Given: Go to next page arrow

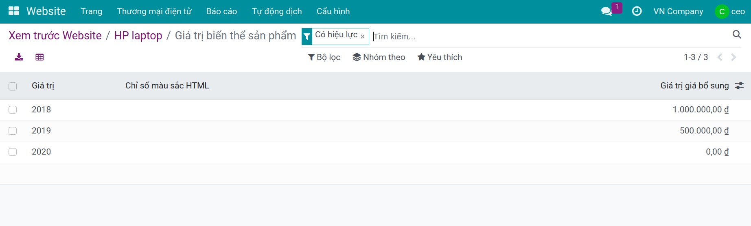Looking at the screenshot, I should [733, 57].
